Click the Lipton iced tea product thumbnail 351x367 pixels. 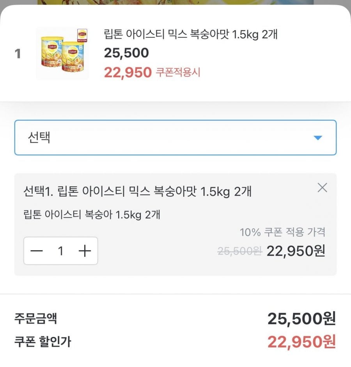tap(62, 54)
